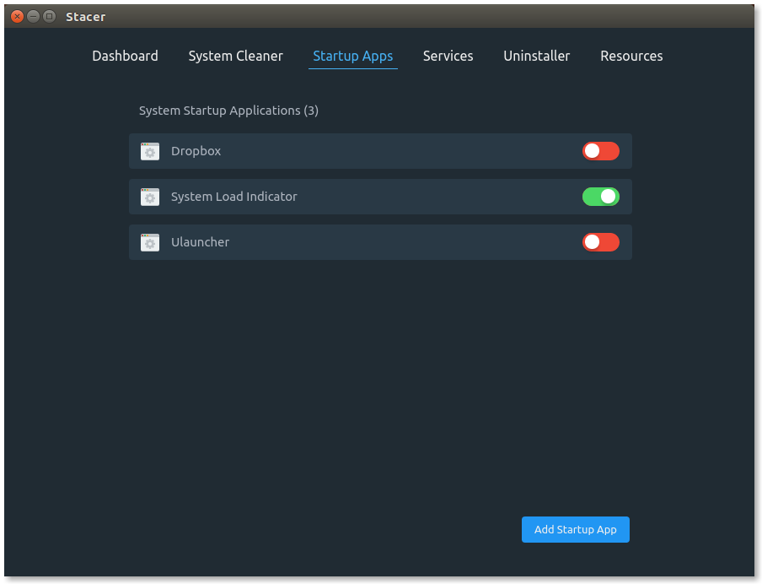Select the Startup Apps tab
762x584 pixels.
point(353,56)
